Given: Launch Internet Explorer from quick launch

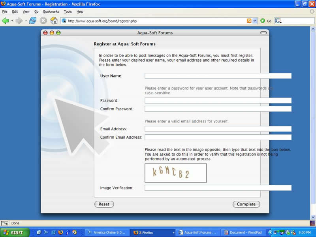Looking at the screenshot, I should pyautogui.click(x=53, y=232).
